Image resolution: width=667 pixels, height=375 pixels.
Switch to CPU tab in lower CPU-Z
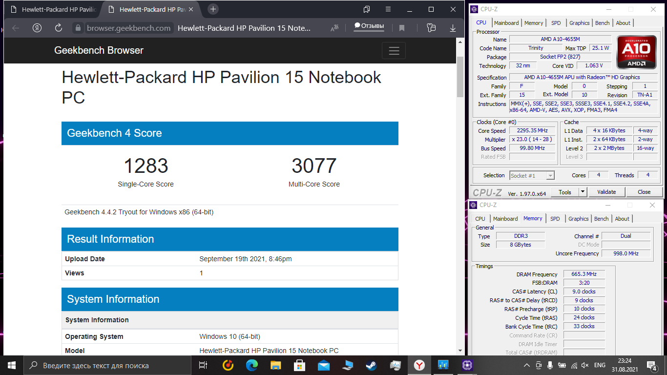[480, 219]
